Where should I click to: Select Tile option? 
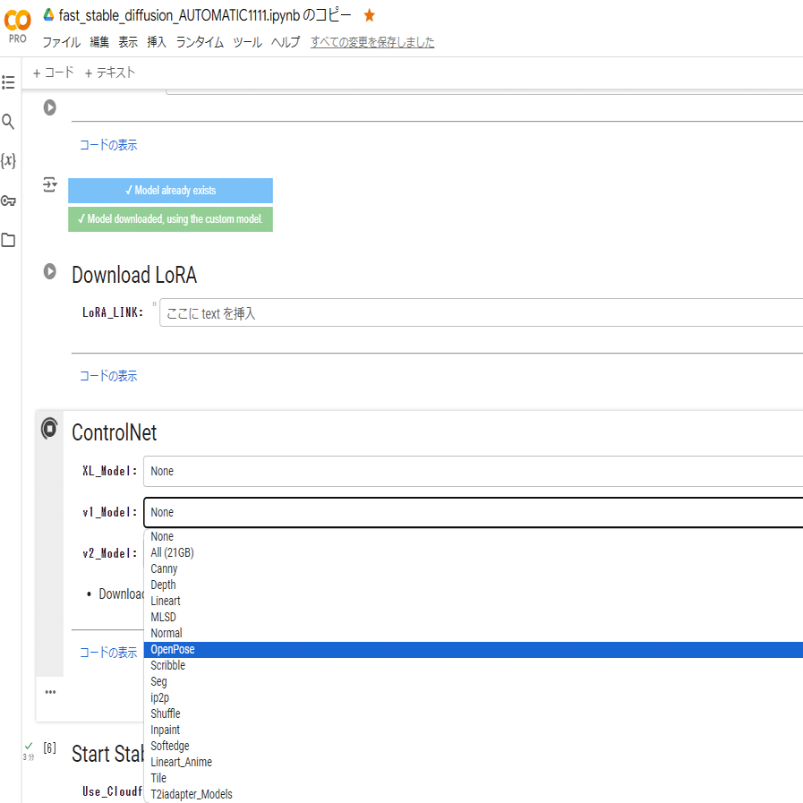[474, 778]
